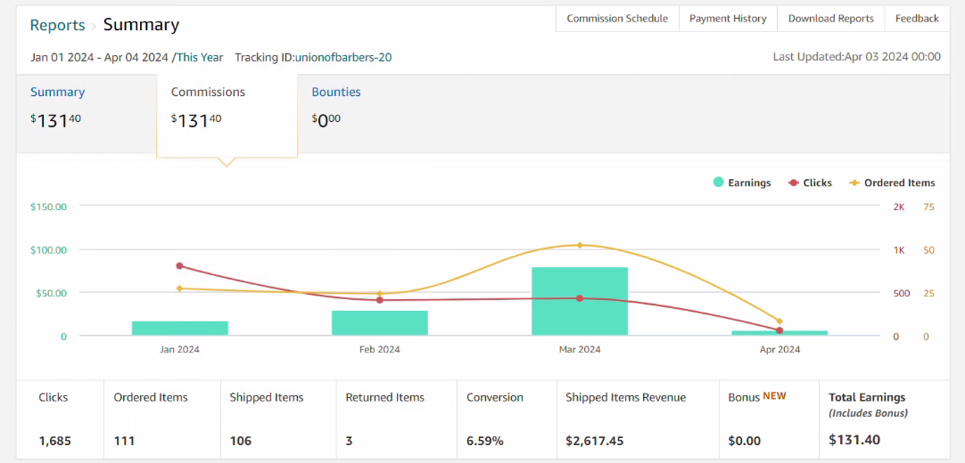Viewport: 965px width, 463px height.
Task: Open tracking ID unionofbarbers-20 link
Action: (343, 57)
